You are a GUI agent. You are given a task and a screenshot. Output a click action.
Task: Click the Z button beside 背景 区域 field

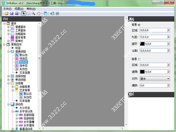pyautogui.click(x=168, y=30)
